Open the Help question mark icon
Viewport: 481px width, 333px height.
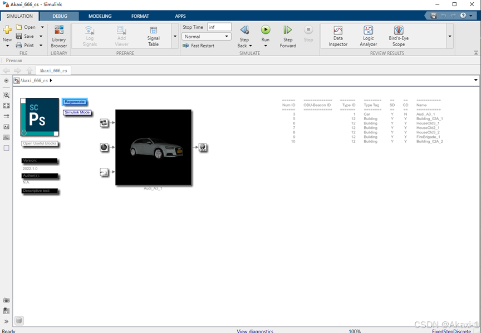(463, 16)
